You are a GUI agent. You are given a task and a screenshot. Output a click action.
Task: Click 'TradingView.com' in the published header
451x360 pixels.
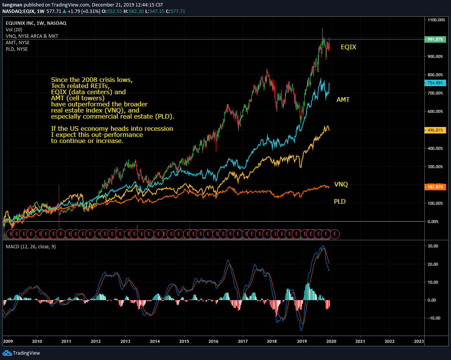point(70,5)
